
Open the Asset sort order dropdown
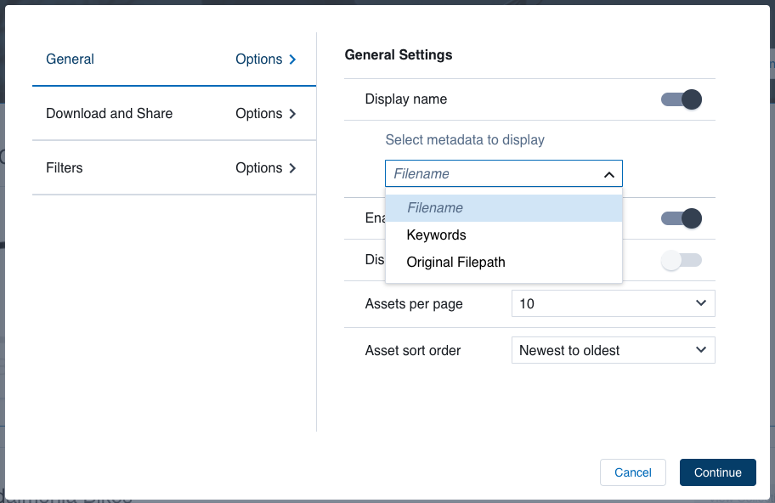pyautogui.click(x=614, y=350)
